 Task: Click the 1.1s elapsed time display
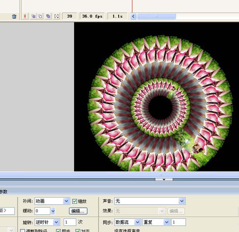117,16
